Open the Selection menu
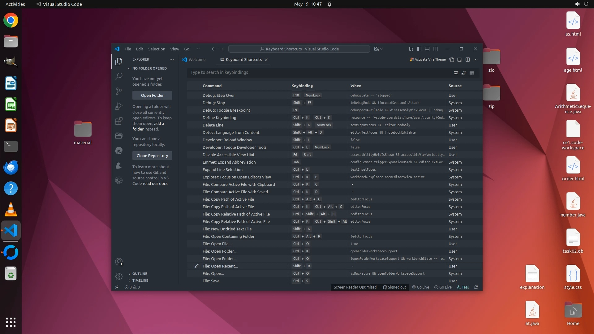 click(x=156, y=49)
